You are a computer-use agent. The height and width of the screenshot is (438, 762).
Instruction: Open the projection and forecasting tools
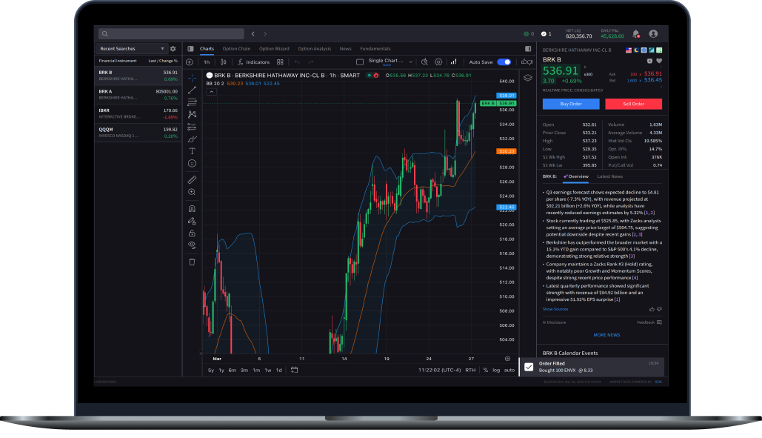coord(192,127)
